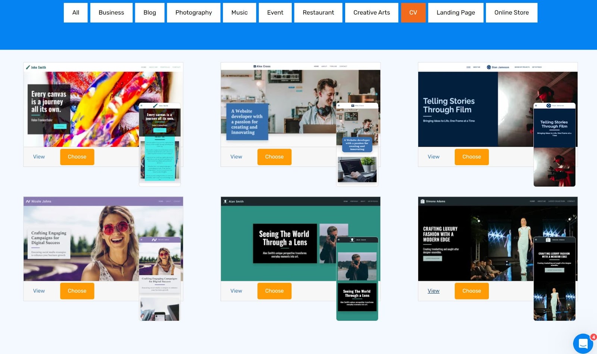Choose the John Smith artist template
Screen dimensions: 597x354
(x=77, y=157)
